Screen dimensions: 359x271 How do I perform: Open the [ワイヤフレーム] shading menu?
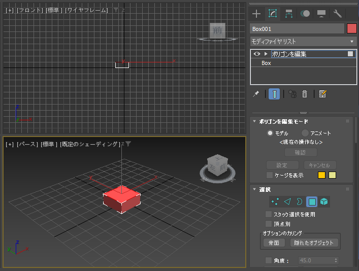point(86,10)
